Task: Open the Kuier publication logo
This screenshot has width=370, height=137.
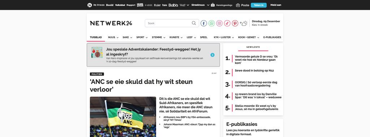Action: point(158,5)
